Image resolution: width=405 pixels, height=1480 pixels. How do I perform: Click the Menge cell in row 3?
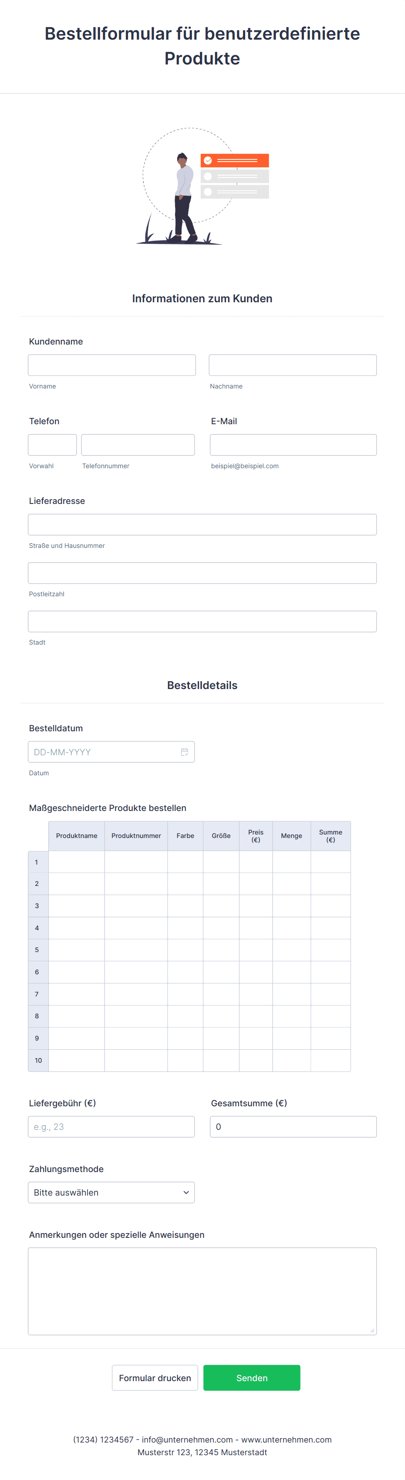tap(291, 906)
